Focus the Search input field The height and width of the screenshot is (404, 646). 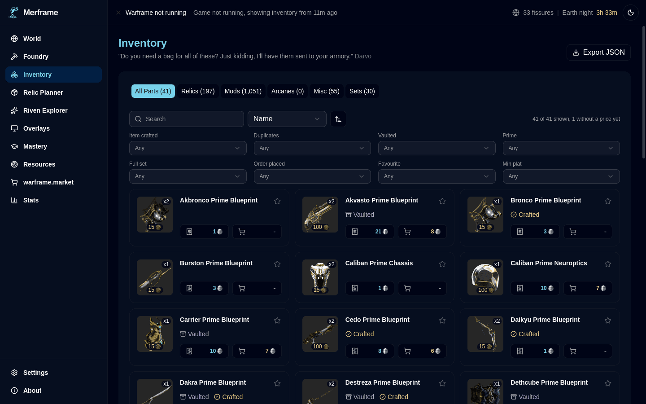tap(187, 119)
